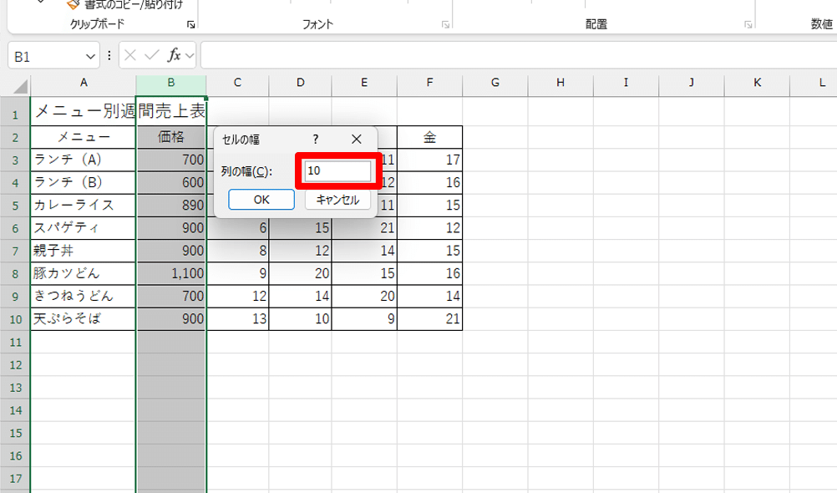The image size is (837, 493).
Task: Click OK in the column width dialog
Action: (x=261, y=200)
